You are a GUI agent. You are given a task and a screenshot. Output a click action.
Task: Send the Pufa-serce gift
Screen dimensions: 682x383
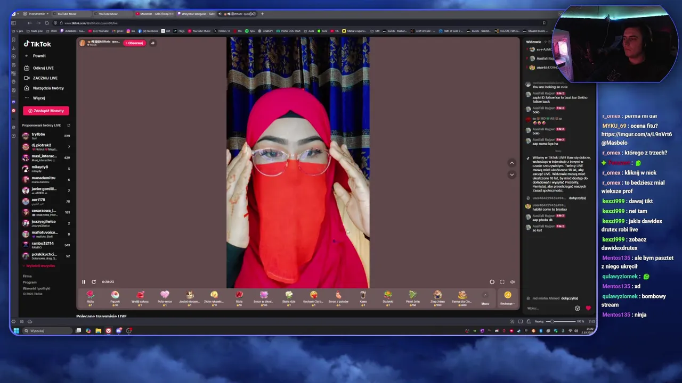(165, 298)
